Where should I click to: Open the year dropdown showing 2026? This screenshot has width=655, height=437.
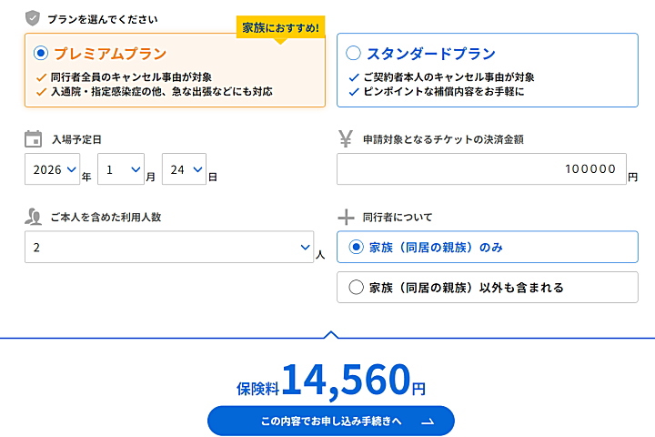[x=53, y=169]
